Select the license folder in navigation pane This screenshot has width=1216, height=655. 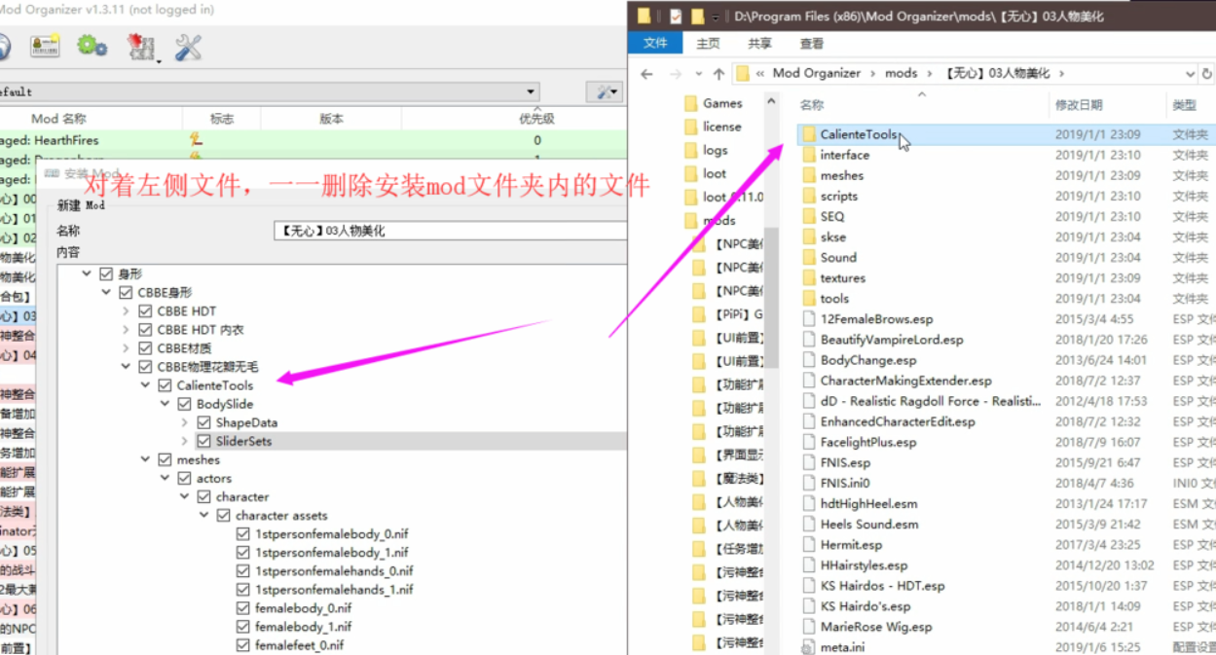coord(721,127)
